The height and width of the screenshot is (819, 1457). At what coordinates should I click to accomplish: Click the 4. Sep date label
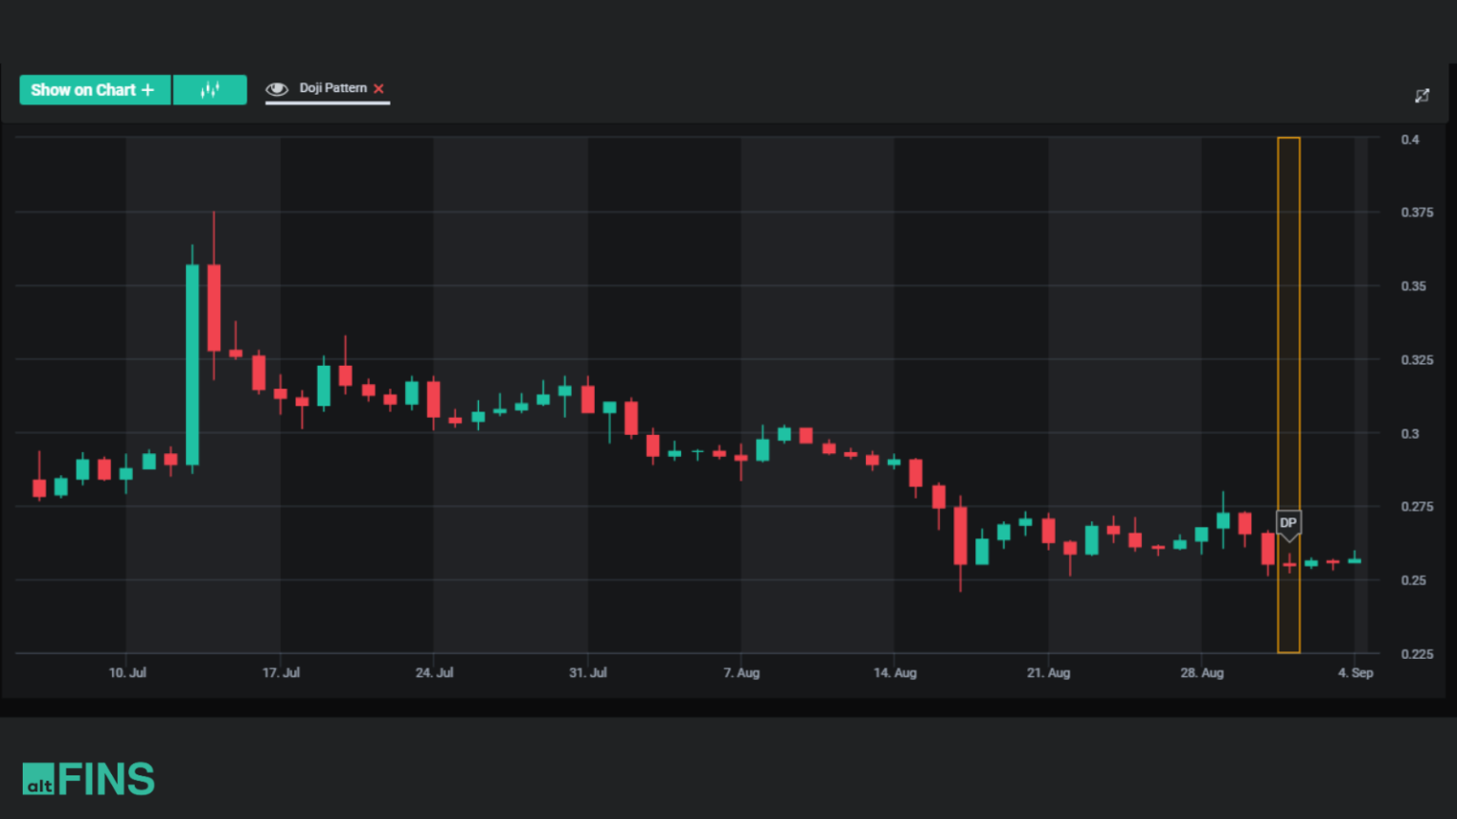click(x=1356, y=673)
